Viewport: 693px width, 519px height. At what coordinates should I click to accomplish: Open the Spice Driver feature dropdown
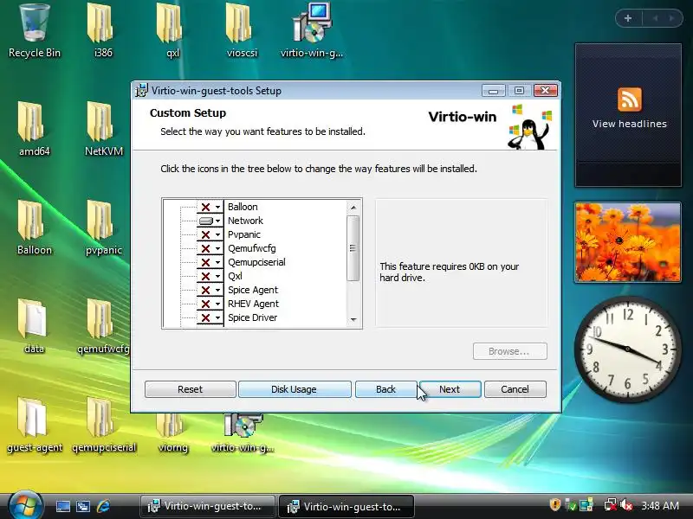(x=210, y=317)
